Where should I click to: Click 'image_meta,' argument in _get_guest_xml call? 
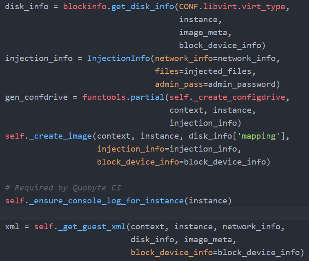pyautogui.click(x=210, y=240)
